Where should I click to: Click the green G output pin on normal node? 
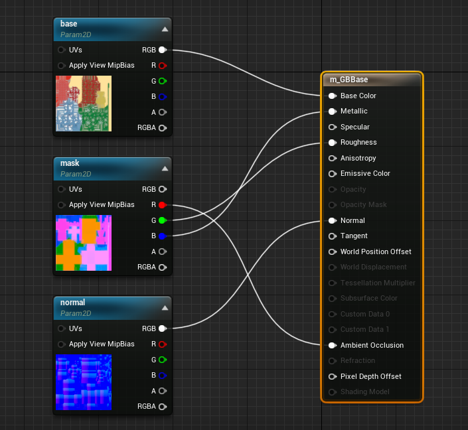163,360
